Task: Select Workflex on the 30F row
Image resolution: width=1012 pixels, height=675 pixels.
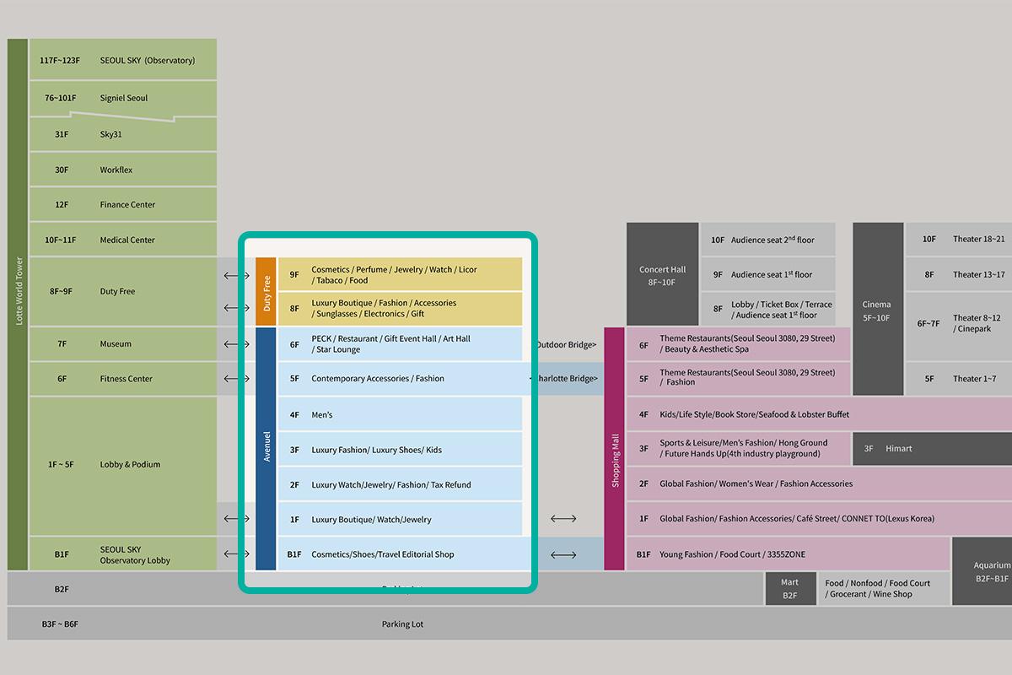Action: 116,170
